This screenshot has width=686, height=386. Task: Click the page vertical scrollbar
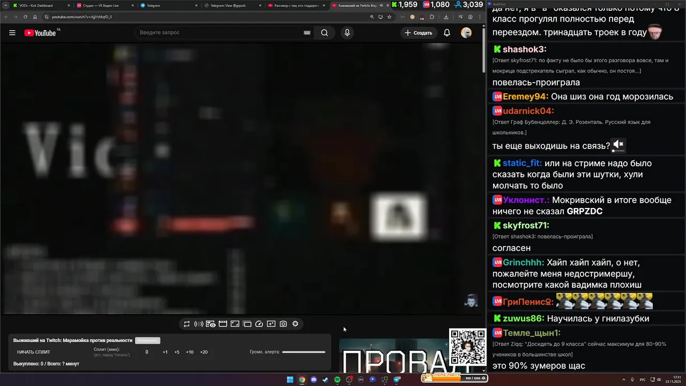(483, 49)
